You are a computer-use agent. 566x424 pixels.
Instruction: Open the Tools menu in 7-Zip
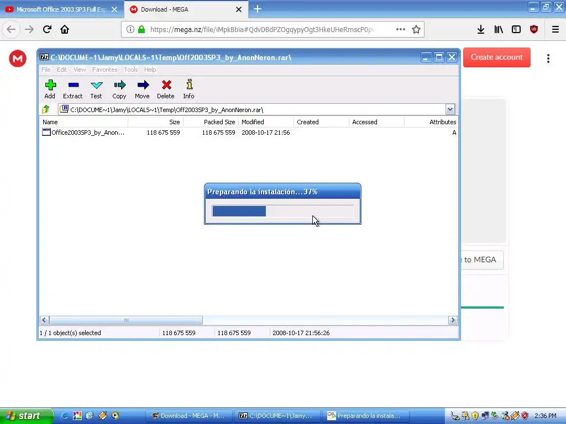[131, 70]
